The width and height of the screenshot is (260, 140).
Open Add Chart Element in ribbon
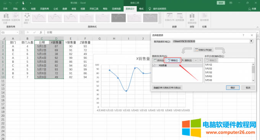(x=6, y=18)
